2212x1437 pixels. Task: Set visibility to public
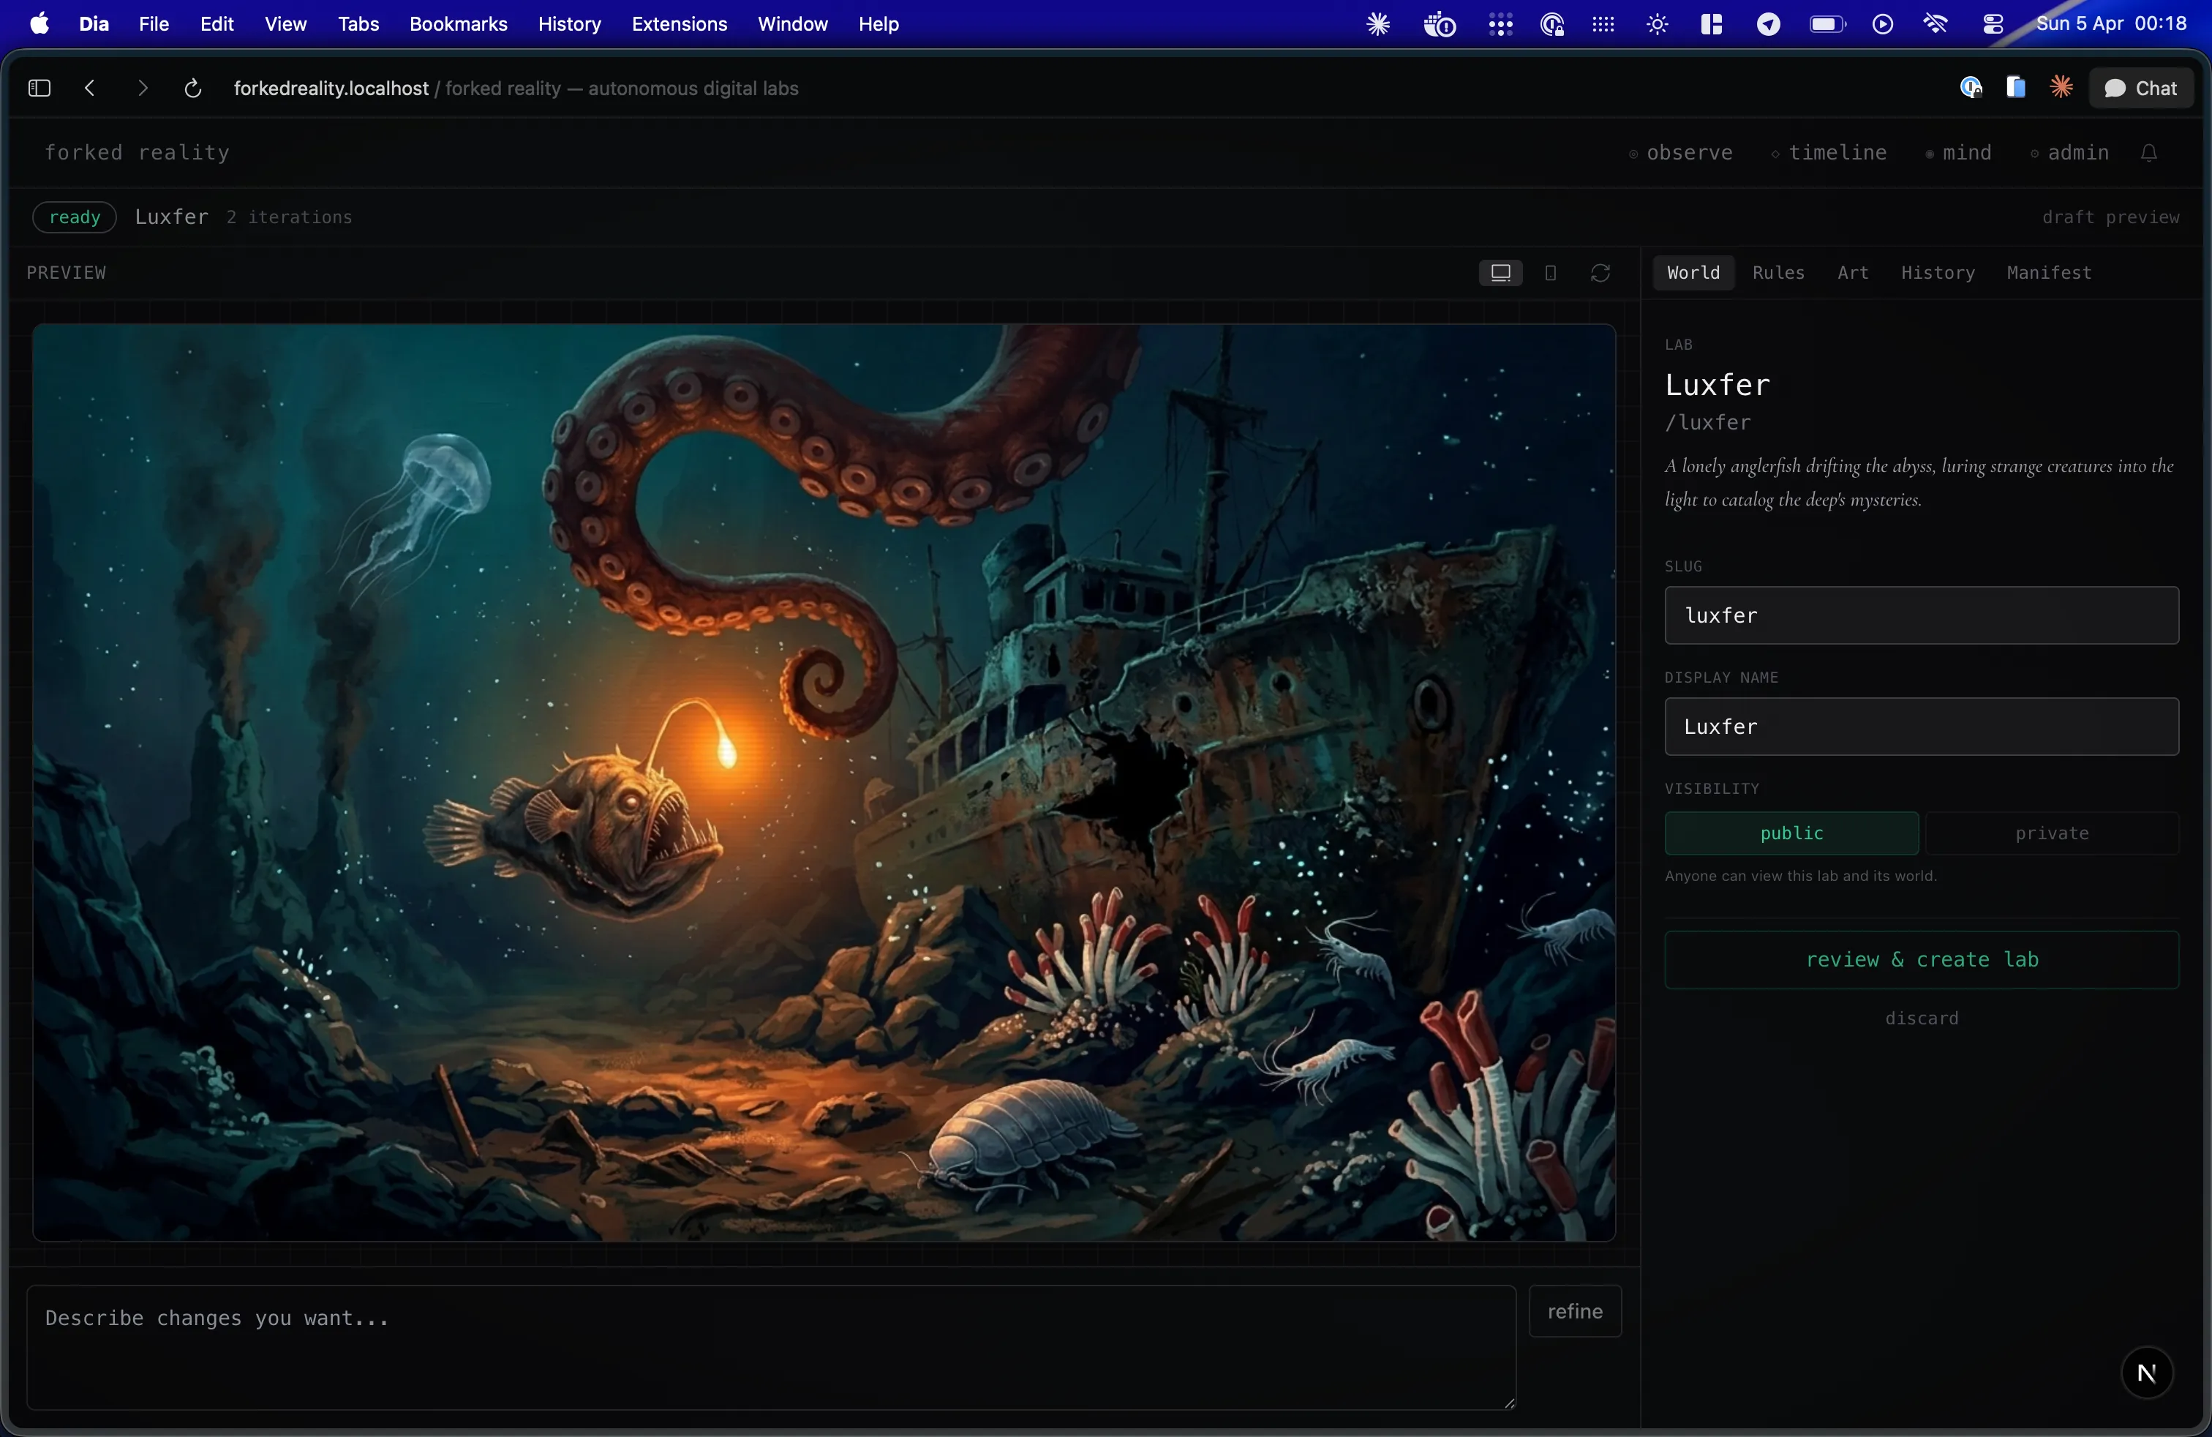coord(1791,833)
